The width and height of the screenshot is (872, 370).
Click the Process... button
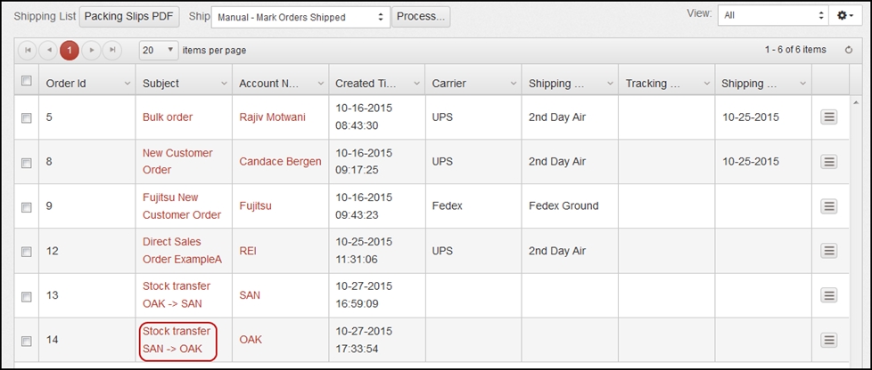click(x=421, y=17)
